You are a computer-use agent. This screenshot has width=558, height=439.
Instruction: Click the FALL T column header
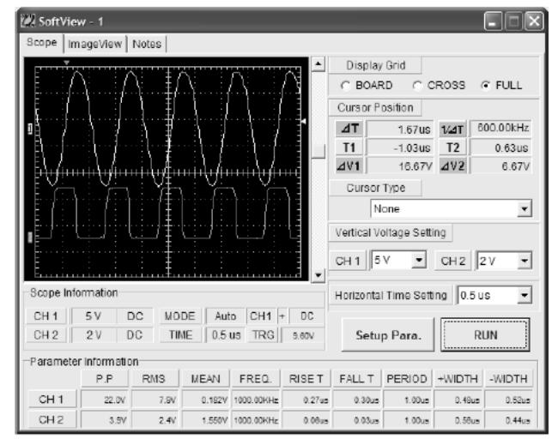click(356, 379)
